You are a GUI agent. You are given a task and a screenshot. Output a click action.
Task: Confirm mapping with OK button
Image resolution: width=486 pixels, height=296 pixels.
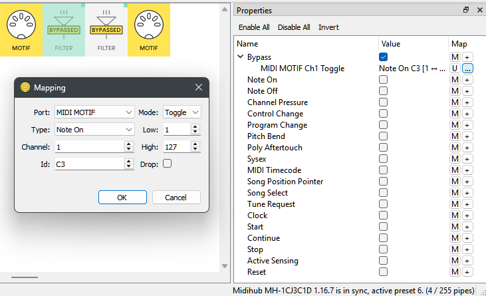pos(122,198)
